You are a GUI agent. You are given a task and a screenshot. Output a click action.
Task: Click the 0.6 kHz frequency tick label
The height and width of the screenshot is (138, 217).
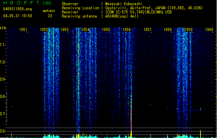pyautogui.click(x=3, y=131)
